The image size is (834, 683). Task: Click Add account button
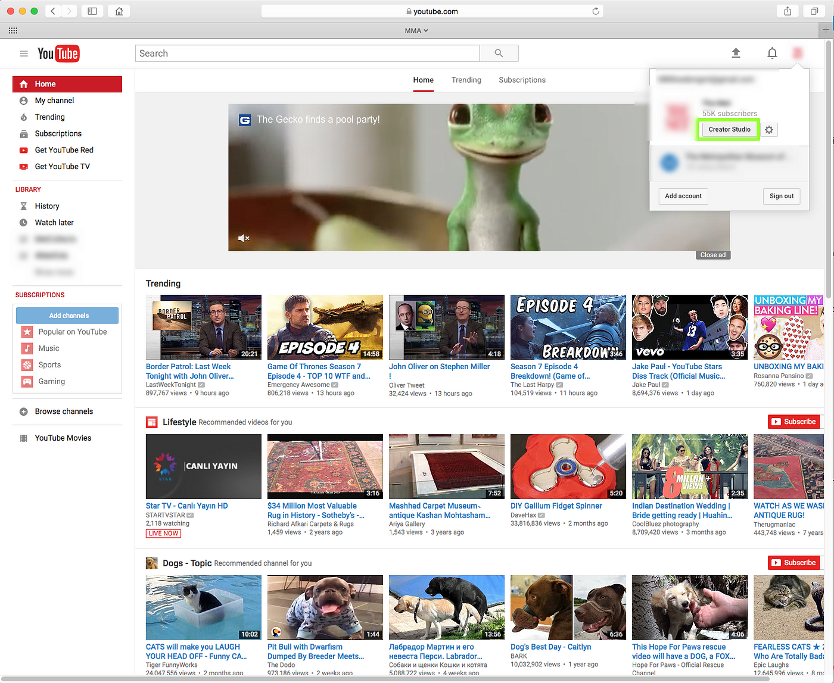[x=683, y=196]
